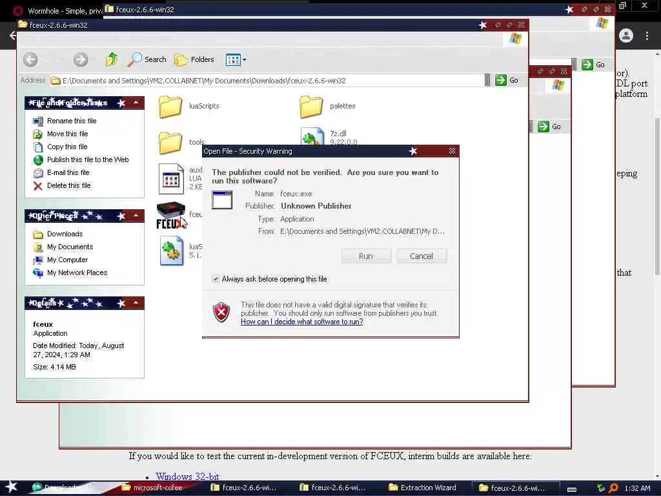Image resolution: width=661 pixels, height=496 pixels.
Task: Collapse the File and Folder Tasks panel
Action: click(136, 103)
